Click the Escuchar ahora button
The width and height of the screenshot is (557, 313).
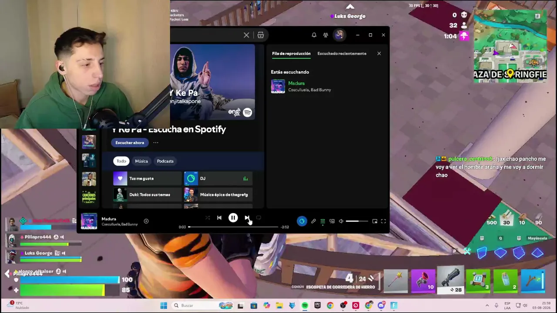pyautogui.click(x=130, y=143)
